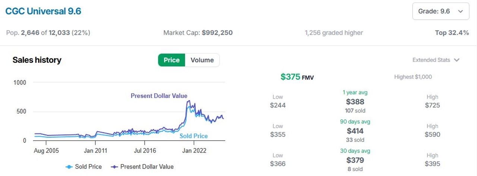
Task: Open the CGC Universal 9.6 title link
Action: click(43, 11)
